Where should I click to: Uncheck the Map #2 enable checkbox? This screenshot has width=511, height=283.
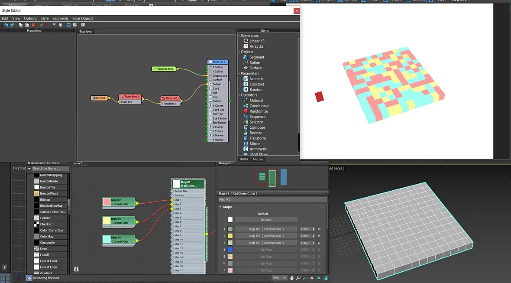point(319,229)
